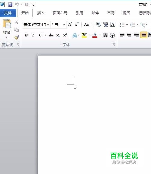Click the Format Painter brush icon
Viewport: 151px width, 174px height.
[x=17, y=37]
